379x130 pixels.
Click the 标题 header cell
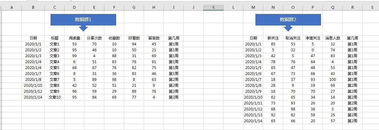[x=54, y=38]
